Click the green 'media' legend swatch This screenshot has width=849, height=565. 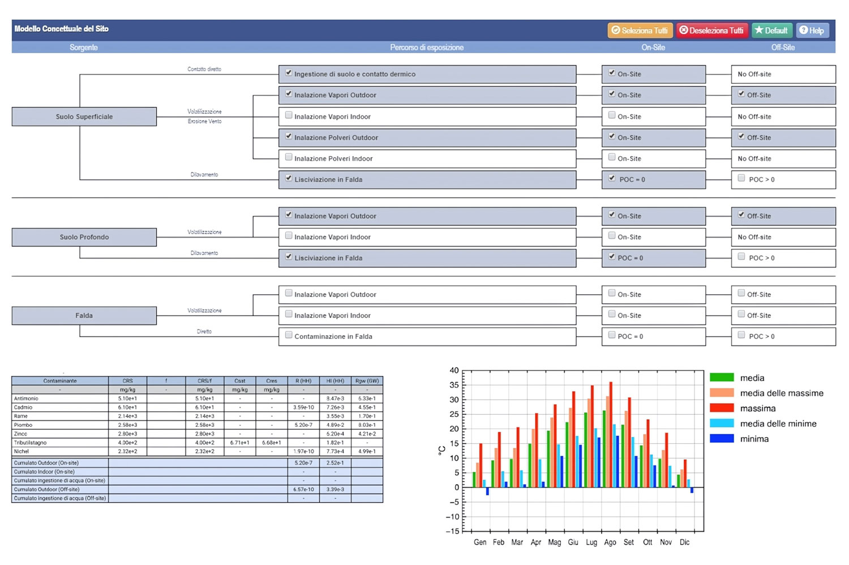[722, 377]
